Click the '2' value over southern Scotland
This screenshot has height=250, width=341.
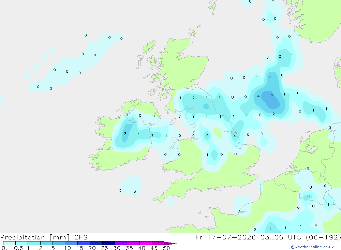(193, 98)
